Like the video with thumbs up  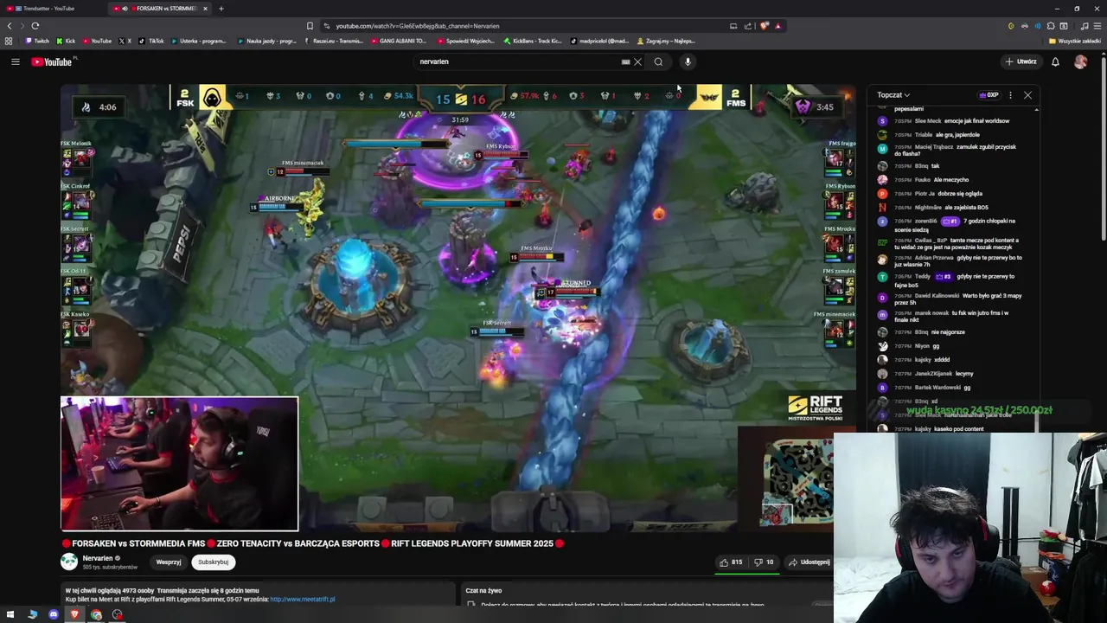(732, 562)
